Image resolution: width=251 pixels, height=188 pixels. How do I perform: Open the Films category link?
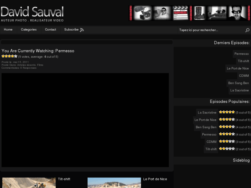(x=40, y=65)
